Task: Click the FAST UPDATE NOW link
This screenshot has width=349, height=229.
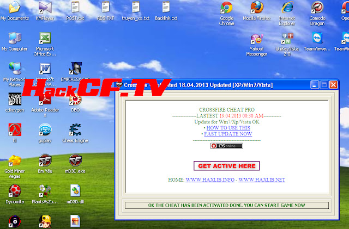Action: pos(228,134)
